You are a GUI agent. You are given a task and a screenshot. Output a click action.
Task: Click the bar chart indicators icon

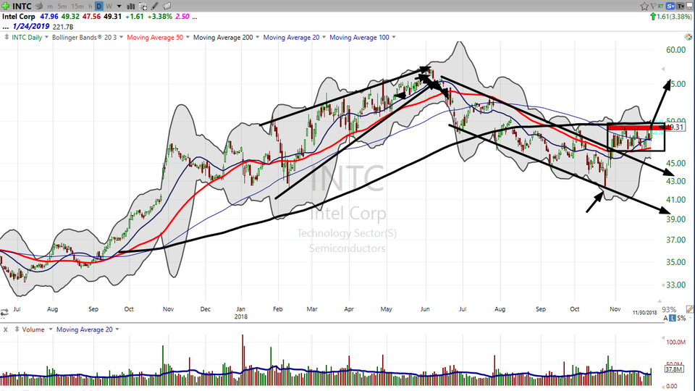131,7
